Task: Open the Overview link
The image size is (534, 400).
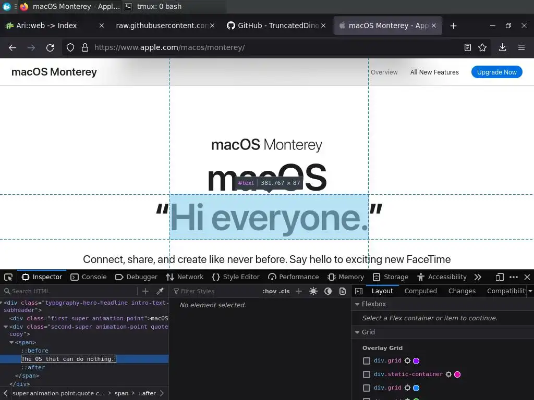Action: (x=384, y=72)
